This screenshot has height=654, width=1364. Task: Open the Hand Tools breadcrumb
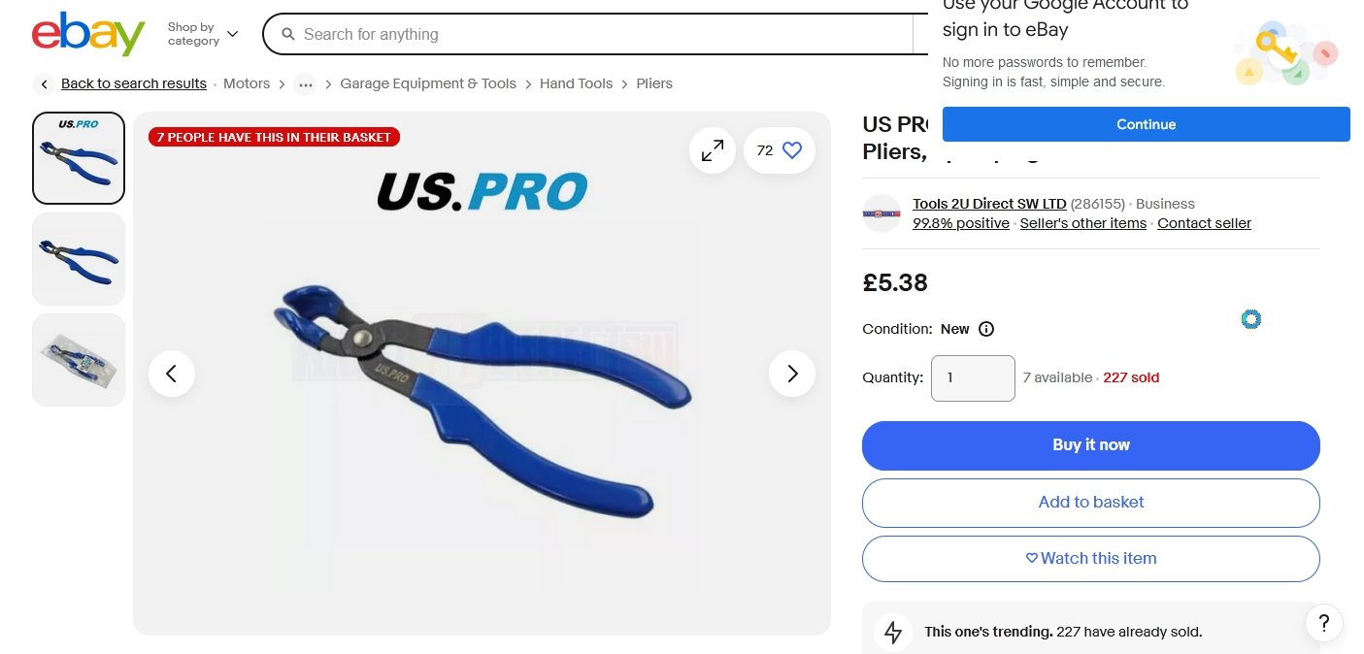pyautogui.click(x=576, y=83)
